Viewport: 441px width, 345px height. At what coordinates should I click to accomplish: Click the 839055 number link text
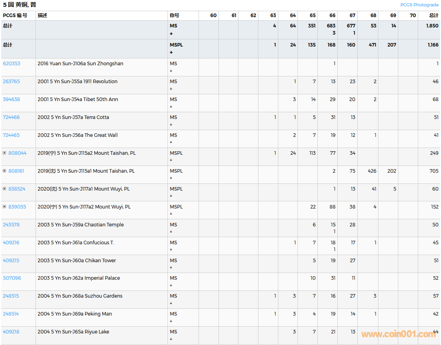(17, 207)
